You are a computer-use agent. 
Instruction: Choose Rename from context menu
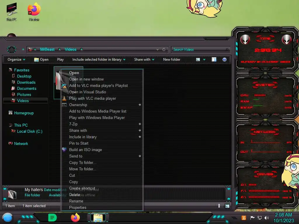[102, 201]
